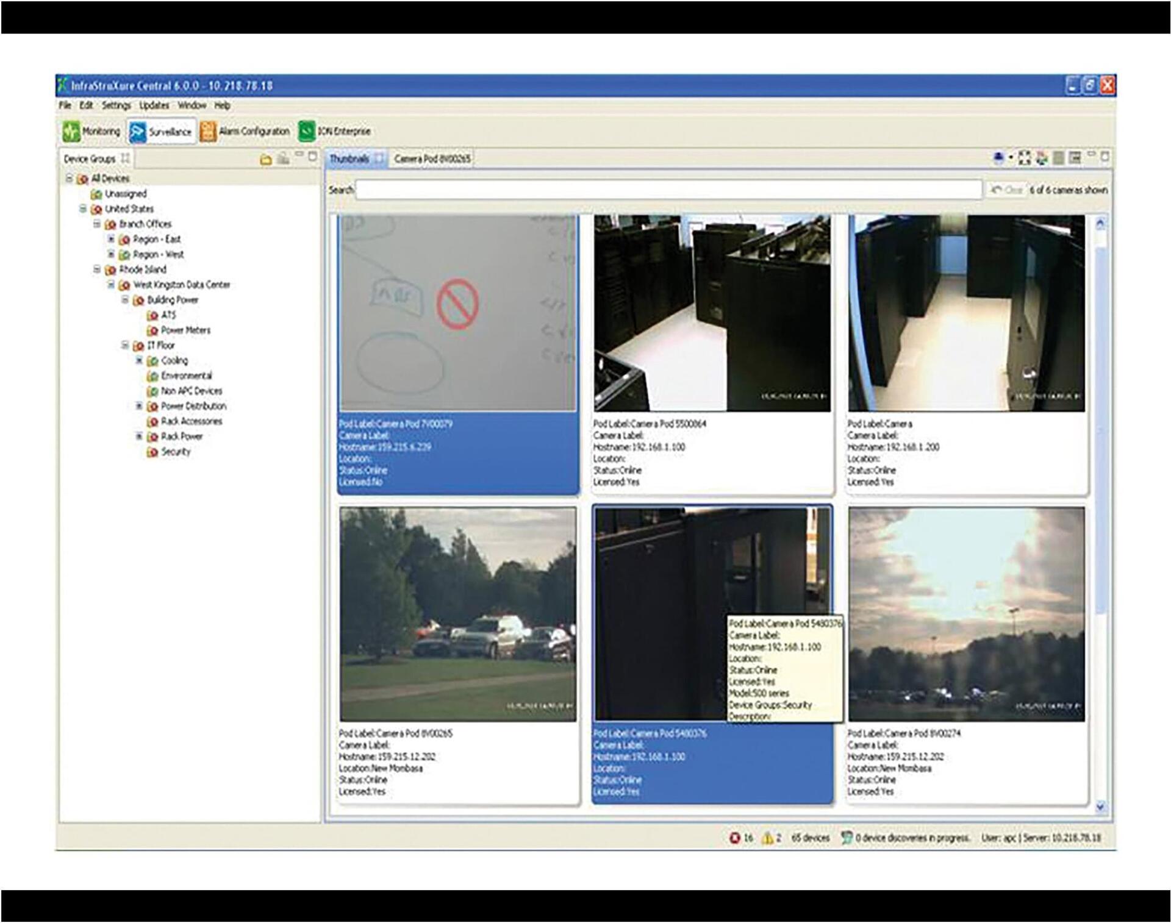
Task: Maximize the Thumbnails view panel
Action: [1105, 157]
